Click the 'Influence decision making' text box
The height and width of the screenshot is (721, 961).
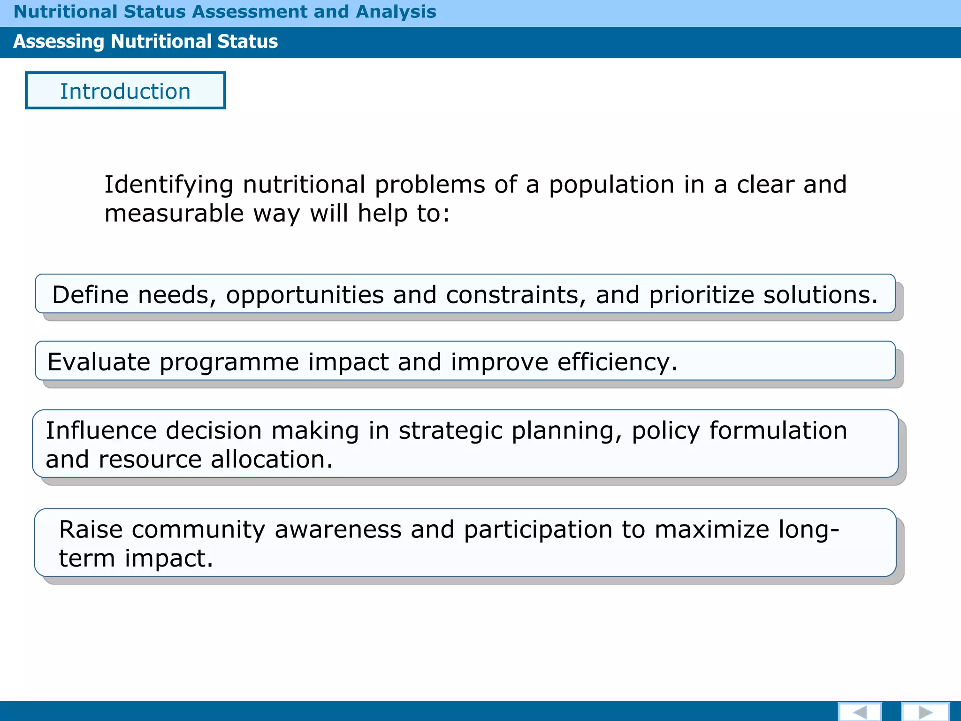tap(465, 444)
